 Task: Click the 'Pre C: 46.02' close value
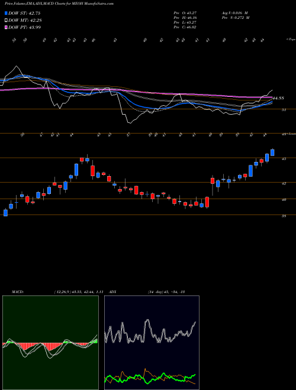click(185, 27)
